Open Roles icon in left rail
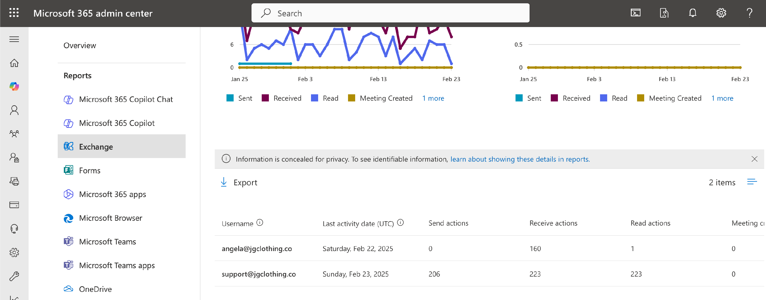The width and height of the screenshot is (766, 300). pos(14,158)
